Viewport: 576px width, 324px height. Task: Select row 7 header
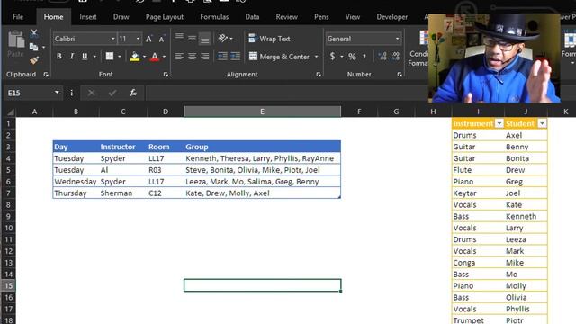pos(8,193)
